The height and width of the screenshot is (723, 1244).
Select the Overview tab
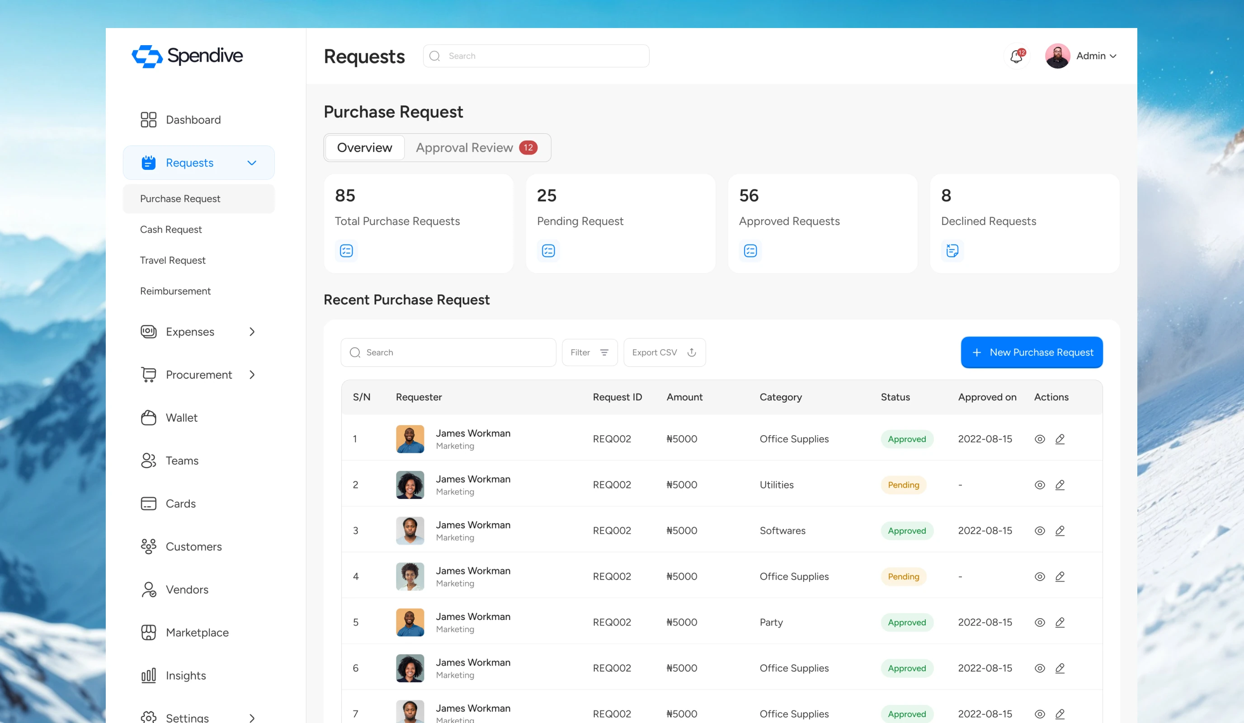pyautogui.click(x=364, y=148)
